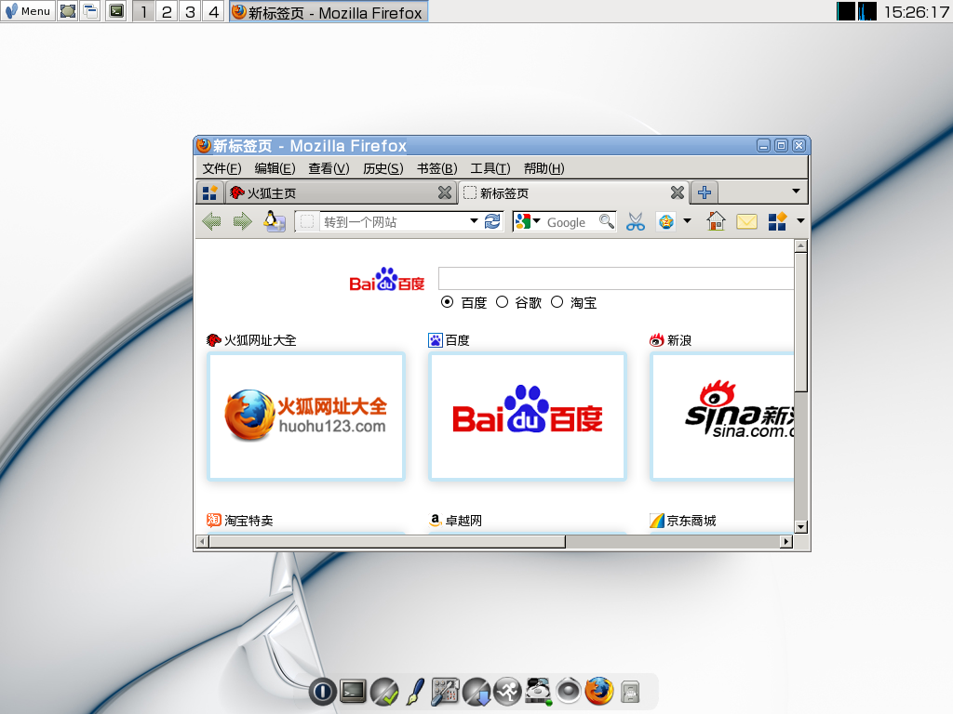Click the penguin icon beside the address bar

click(x=275, y=221)
